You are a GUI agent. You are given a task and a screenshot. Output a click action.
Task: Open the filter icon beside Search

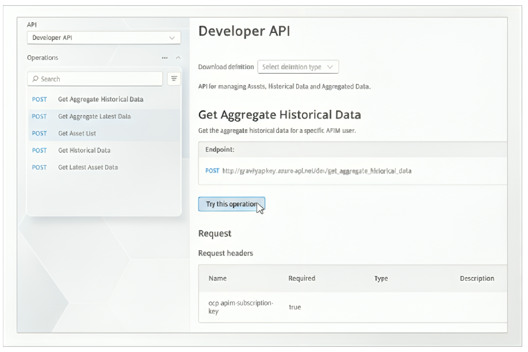(174, 79)
